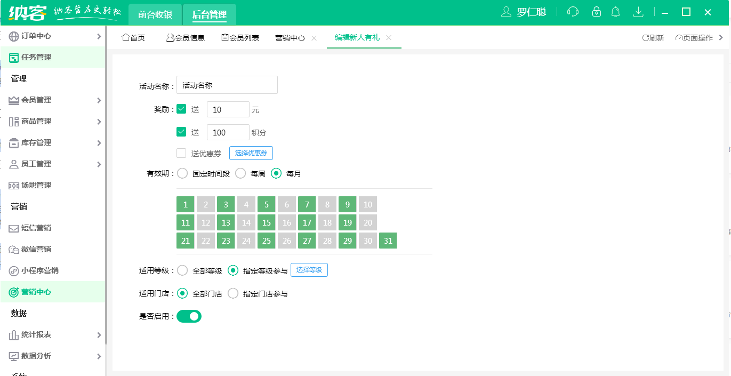点击顶栏的下载图标
This screenshot has width=731, height=376.
(x=638, y=11)
